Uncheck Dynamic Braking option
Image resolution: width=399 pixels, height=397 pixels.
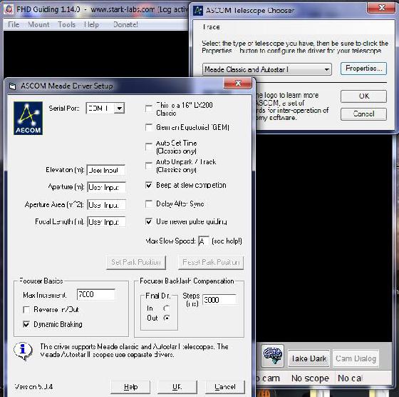tap(26, 324)
